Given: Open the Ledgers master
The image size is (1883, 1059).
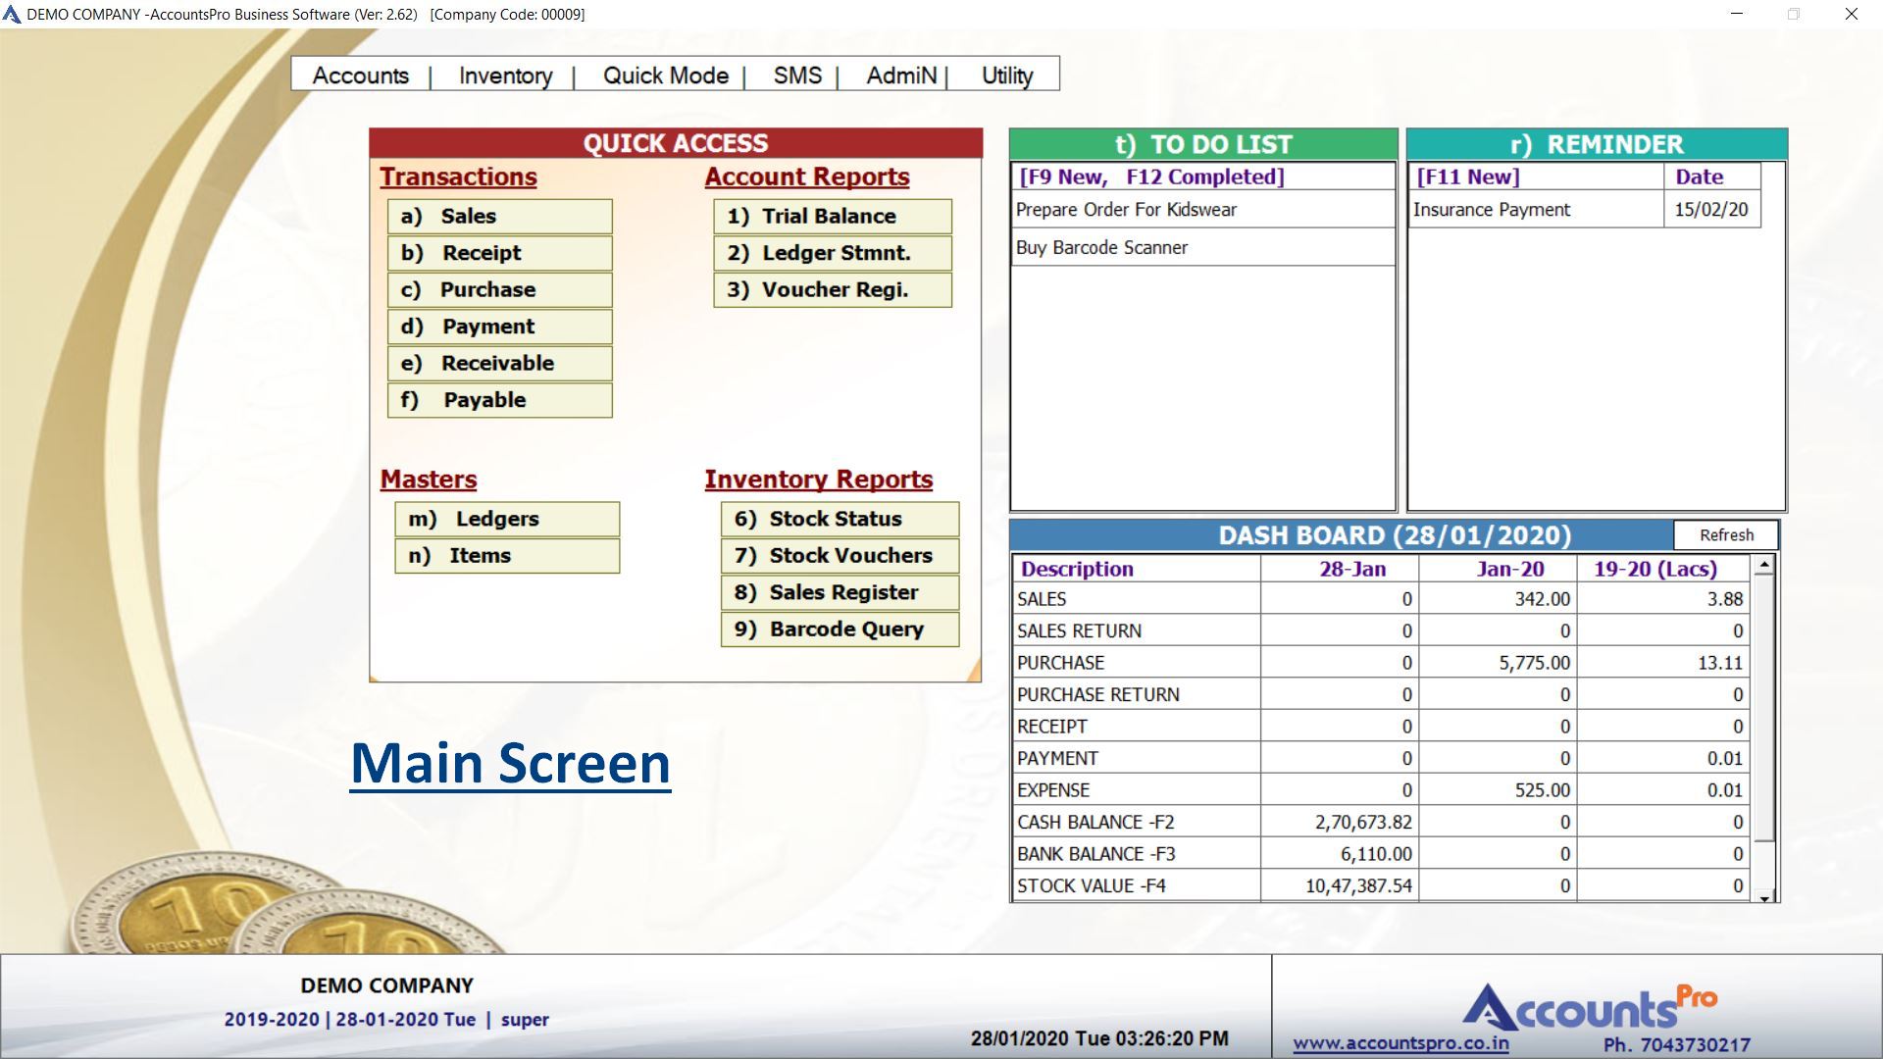Looking at the screenshot, I should (x=506, y=519).
